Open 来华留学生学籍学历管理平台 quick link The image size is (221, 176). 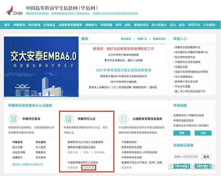click(191, 52)
